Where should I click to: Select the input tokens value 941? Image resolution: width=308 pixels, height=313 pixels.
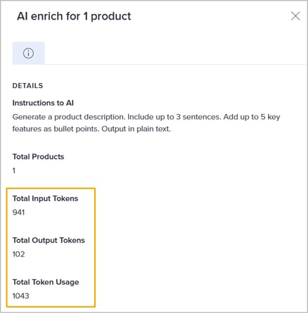[x=18, y=212]
